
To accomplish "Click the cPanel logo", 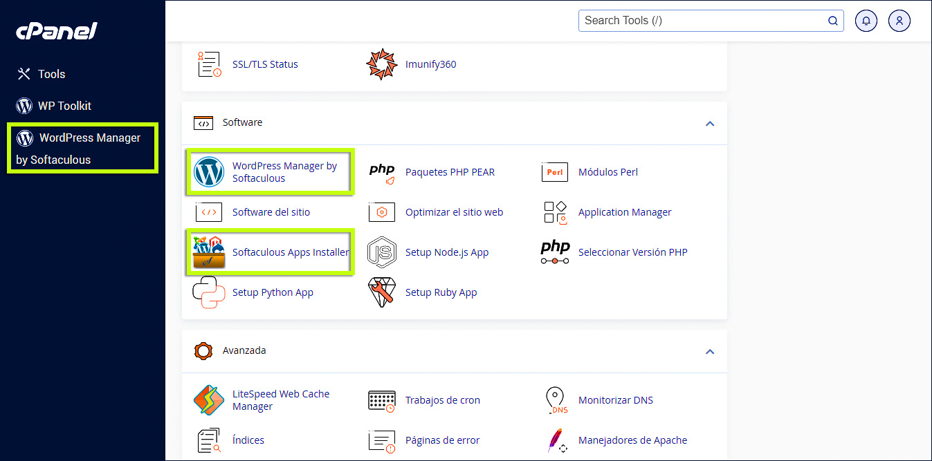I will [x=57, y=31].
